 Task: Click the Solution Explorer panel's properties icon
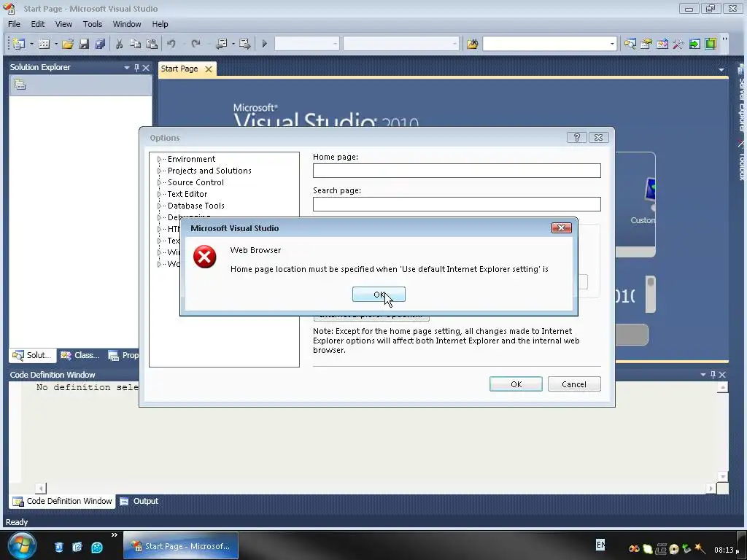pos(20,85)
